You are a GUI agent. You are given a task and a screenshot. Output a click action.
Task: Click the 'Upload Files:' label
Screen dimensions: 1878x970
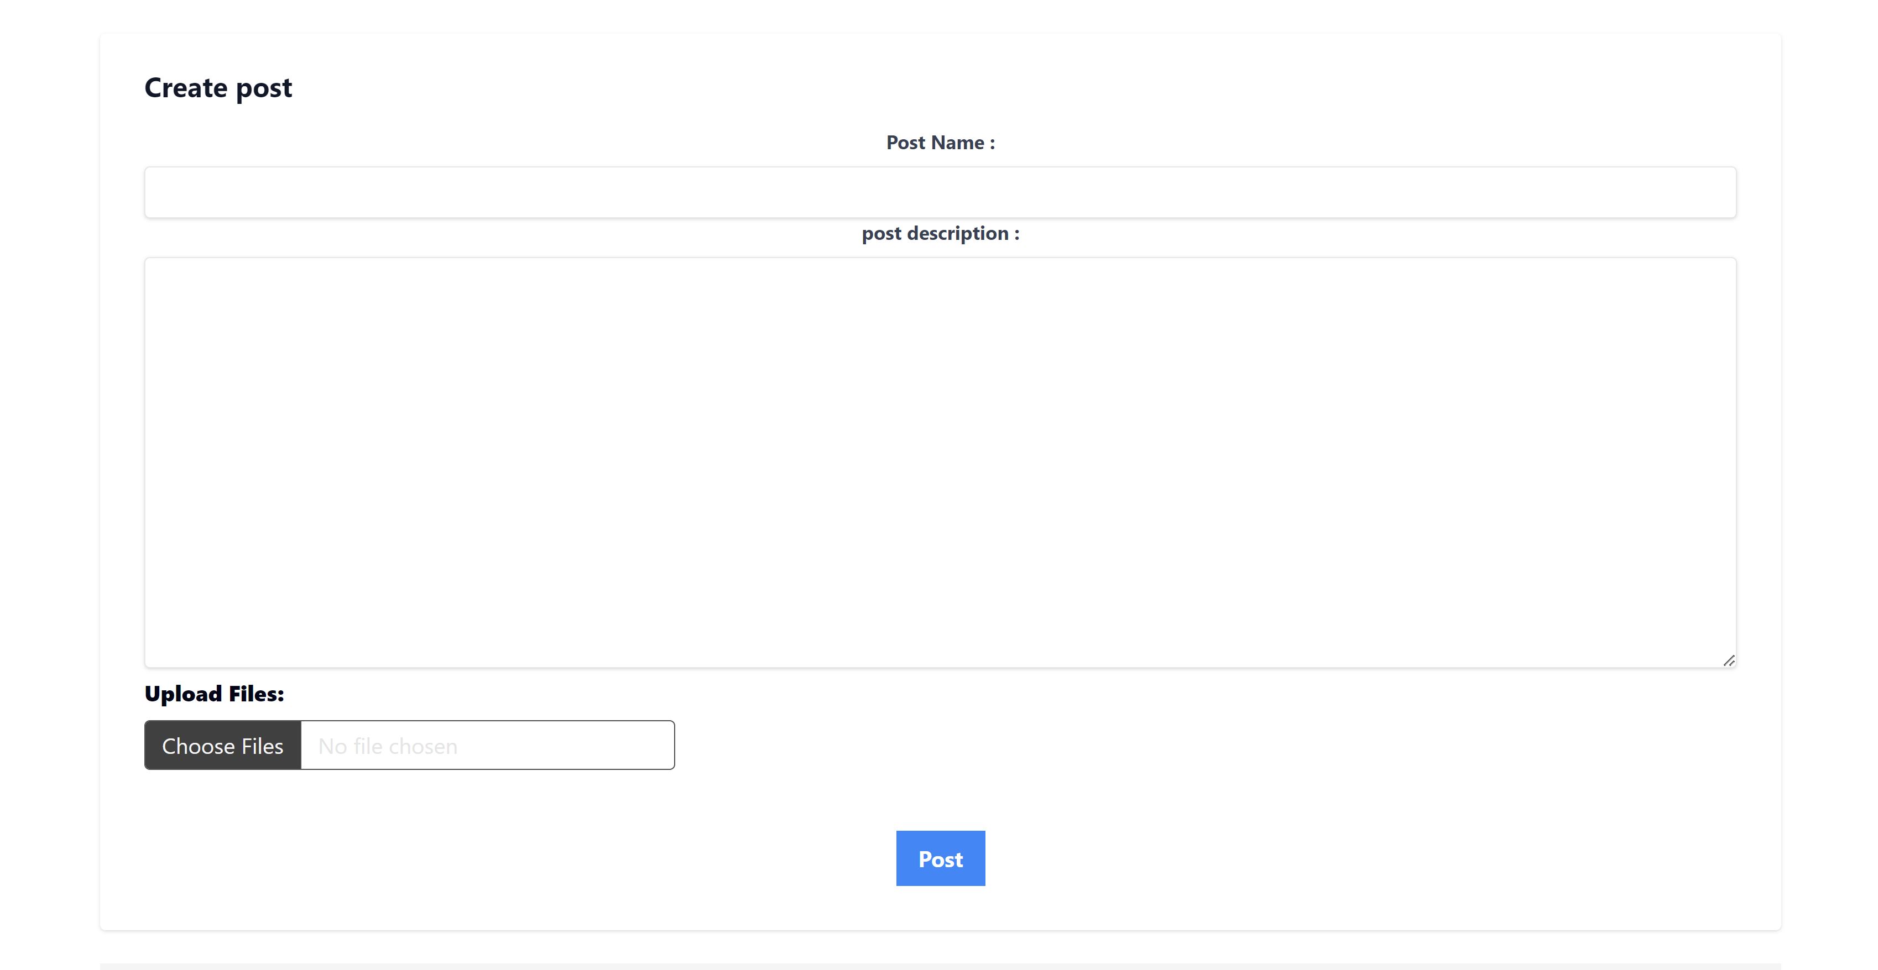215,694
